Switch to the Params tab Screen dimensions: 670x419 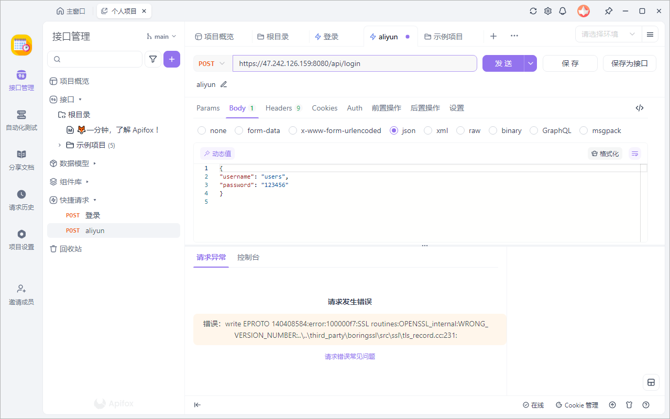click(x=208, y=108)
